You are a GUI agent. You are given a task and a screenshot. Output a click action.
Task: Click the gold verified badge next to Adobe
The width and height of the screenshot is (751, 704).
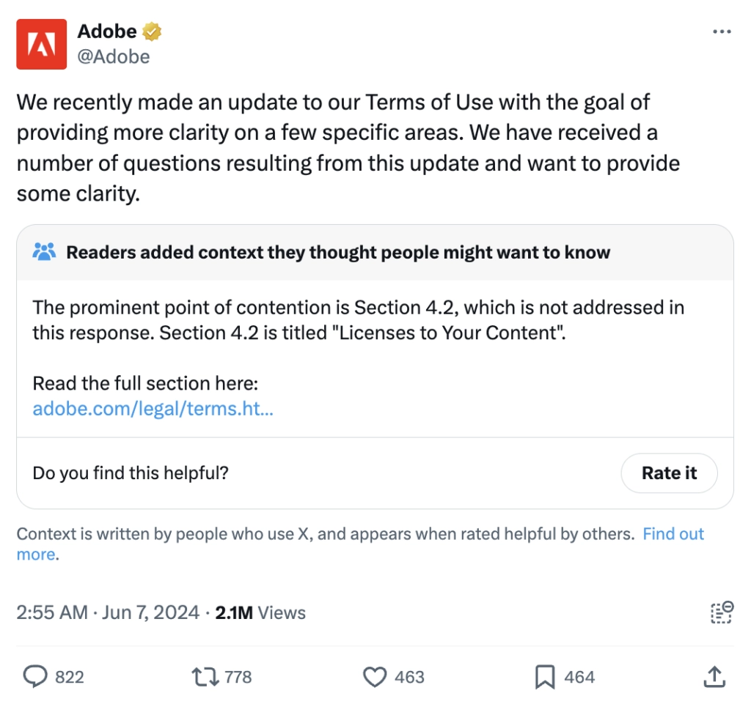153,32
